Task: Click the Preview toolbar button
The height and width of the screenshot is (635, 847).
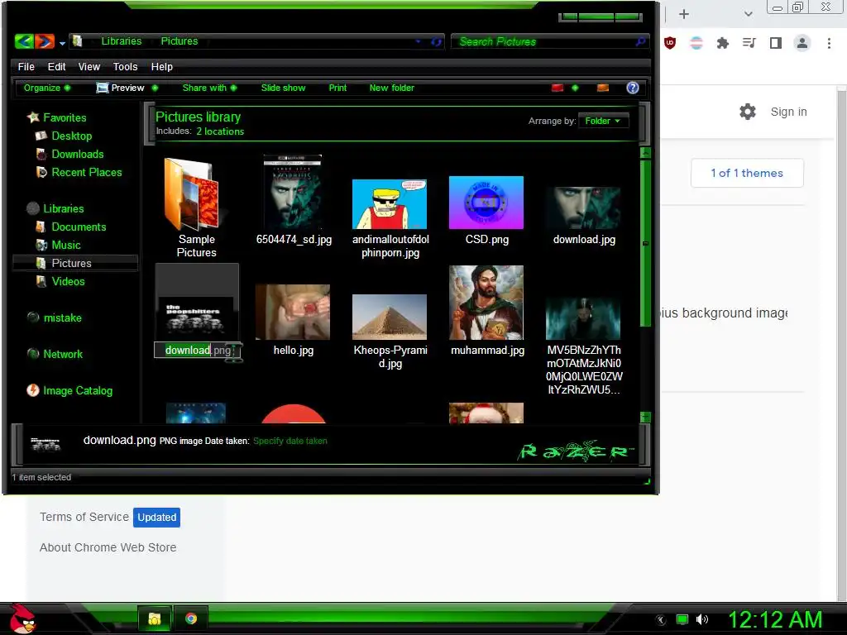Action: click(121, 88)
